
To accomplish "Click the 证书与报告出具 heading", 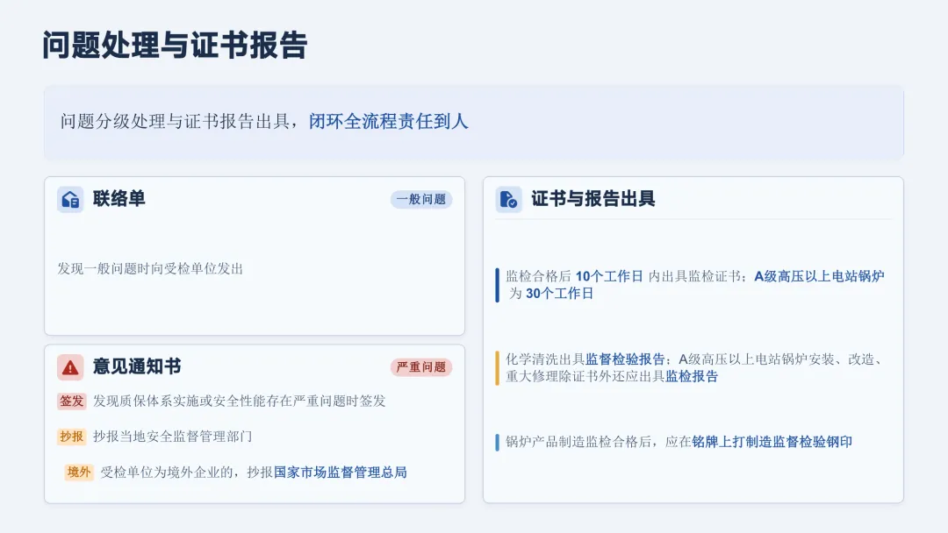I will click(x=593, y=199).
